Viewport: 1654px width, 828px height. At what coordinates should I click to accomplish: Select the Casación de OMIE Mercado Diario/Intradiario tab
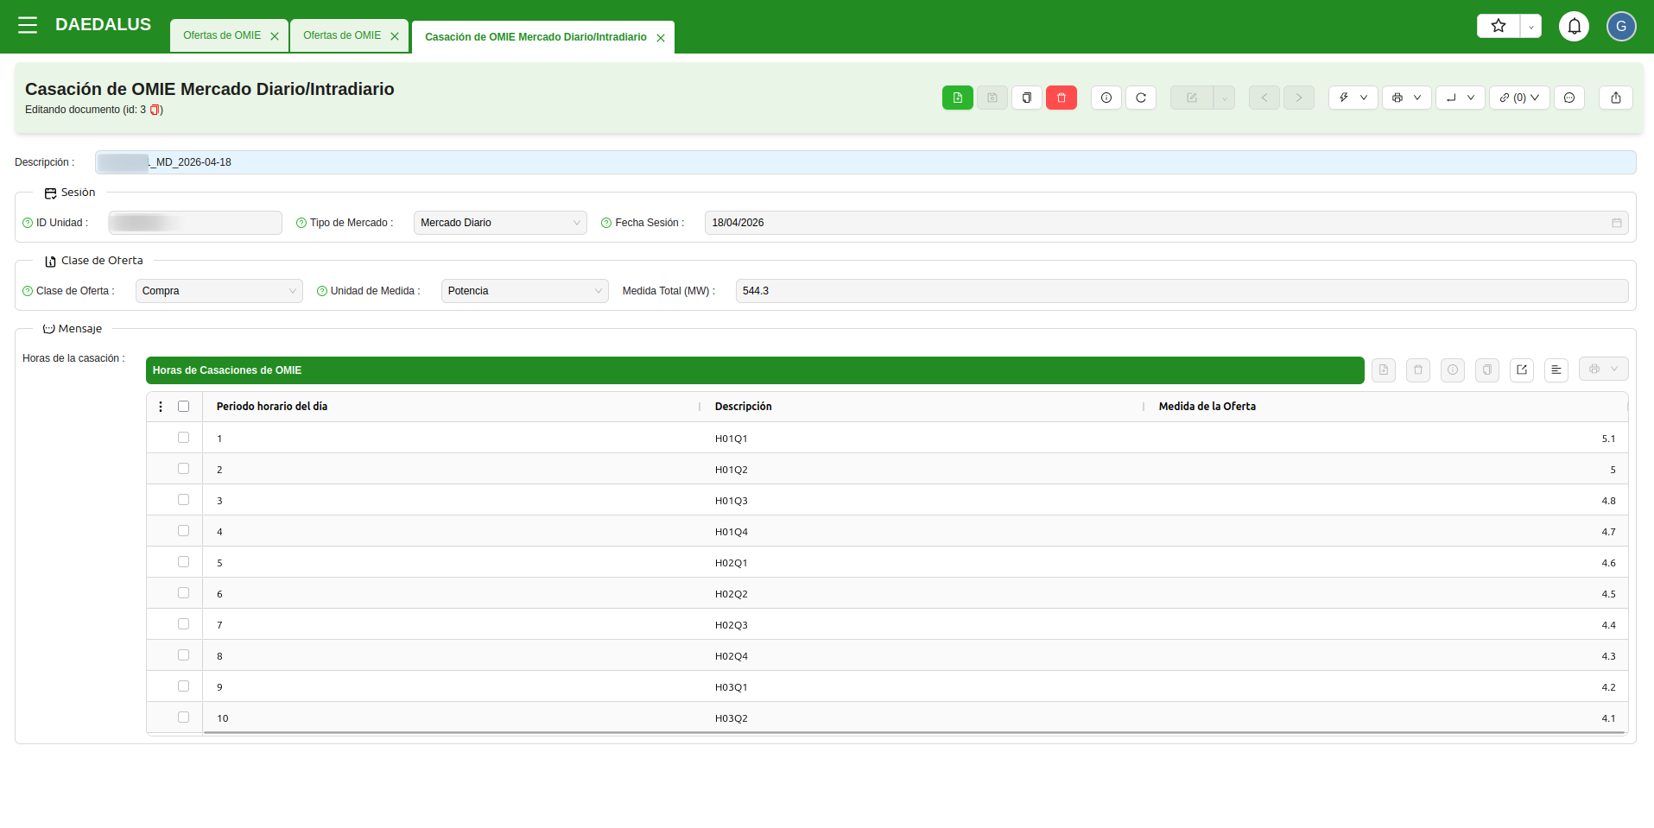coord(535,37)
